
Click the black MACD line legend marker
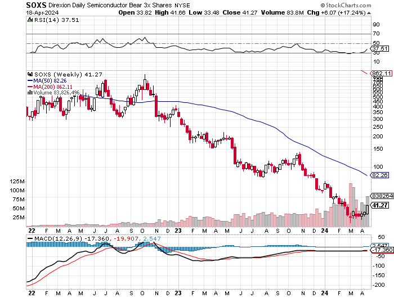click(30, 239)
